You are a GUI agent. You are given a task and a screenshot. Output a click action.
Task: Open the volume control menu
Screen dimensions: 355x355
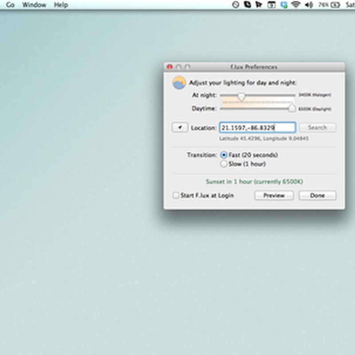309,5
